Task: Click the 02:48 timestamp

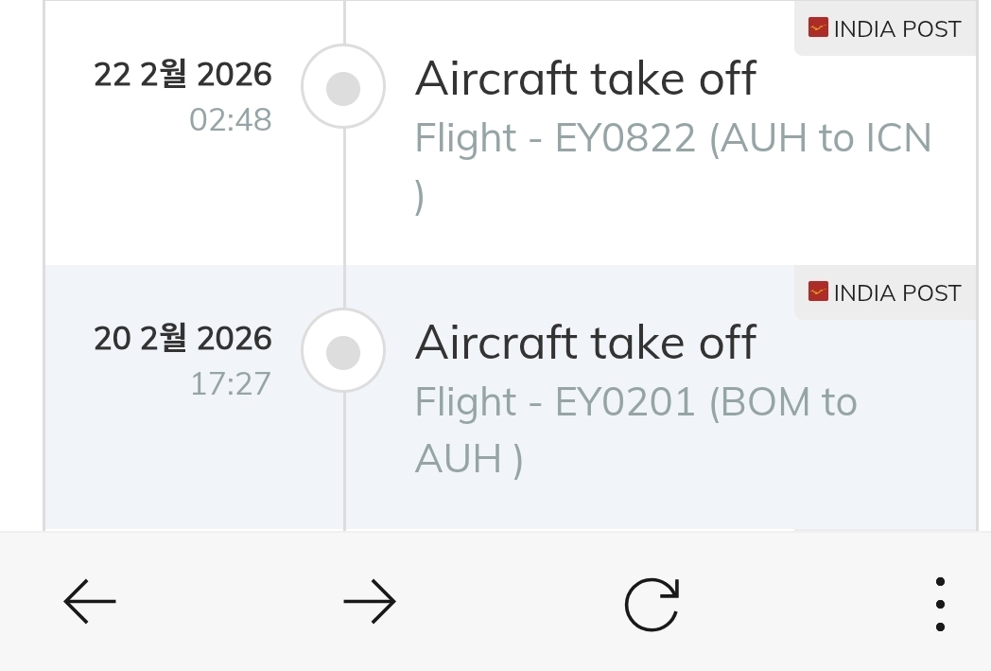Action: click(x=230, y=120)
